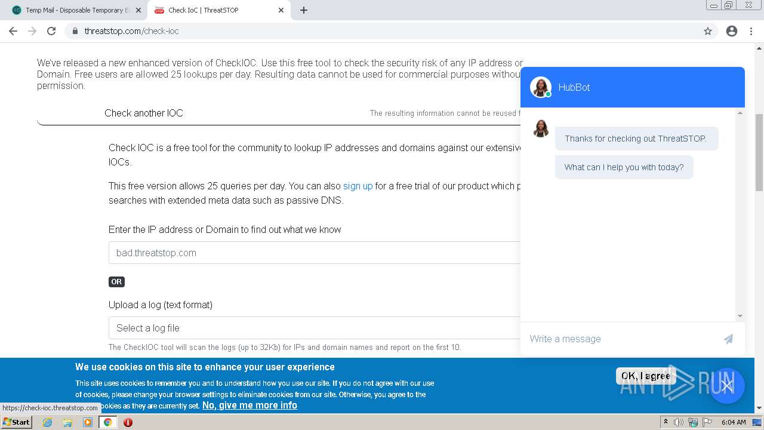
Task: Follow the sign up link
Action: tap(358, 186)
